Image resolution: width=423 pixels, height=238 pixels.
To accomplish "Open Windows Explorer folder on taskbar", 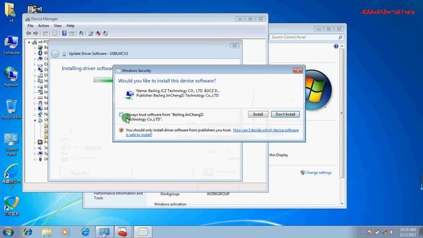I will click(47, 232).
